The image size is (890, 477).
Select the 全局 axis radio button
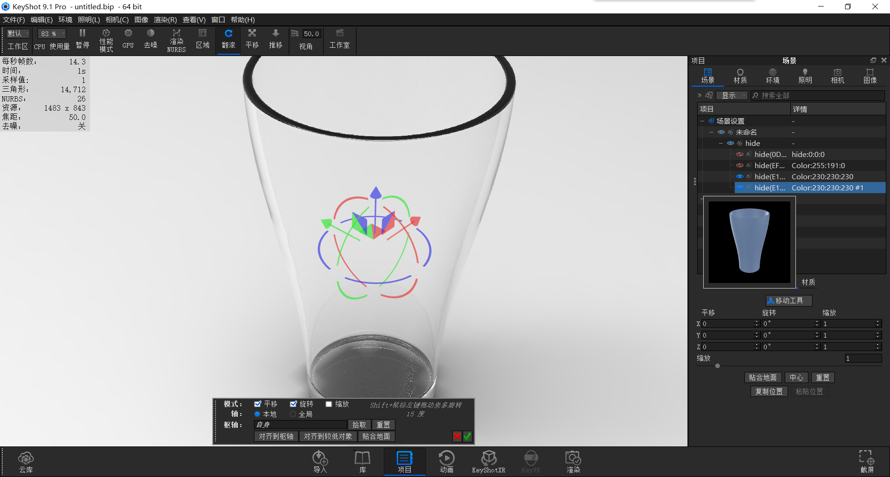pyautogui.click(x=294, y=414)
